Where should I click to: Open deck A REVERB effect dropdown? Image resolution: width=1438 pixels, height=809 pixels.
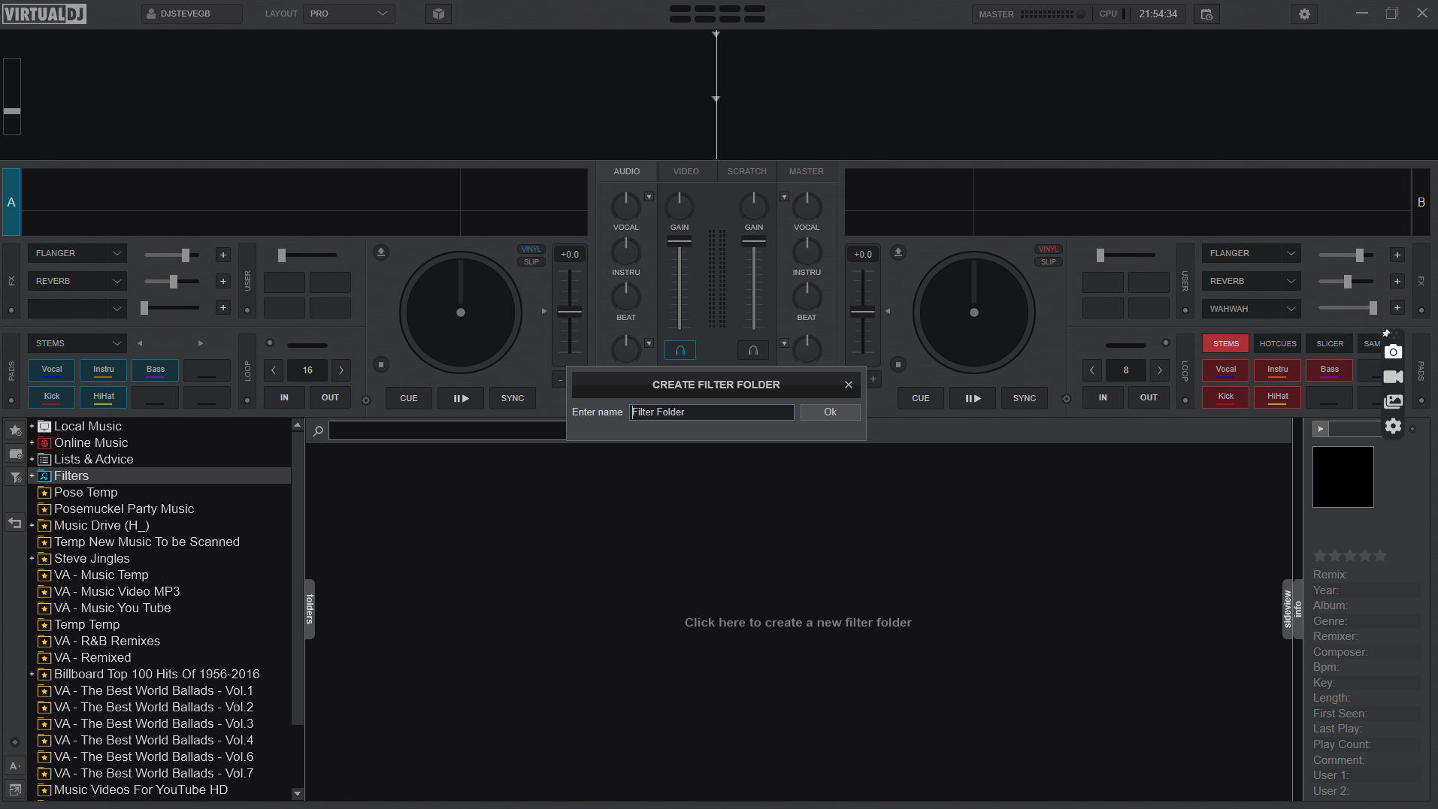click(x=77, y=282)
